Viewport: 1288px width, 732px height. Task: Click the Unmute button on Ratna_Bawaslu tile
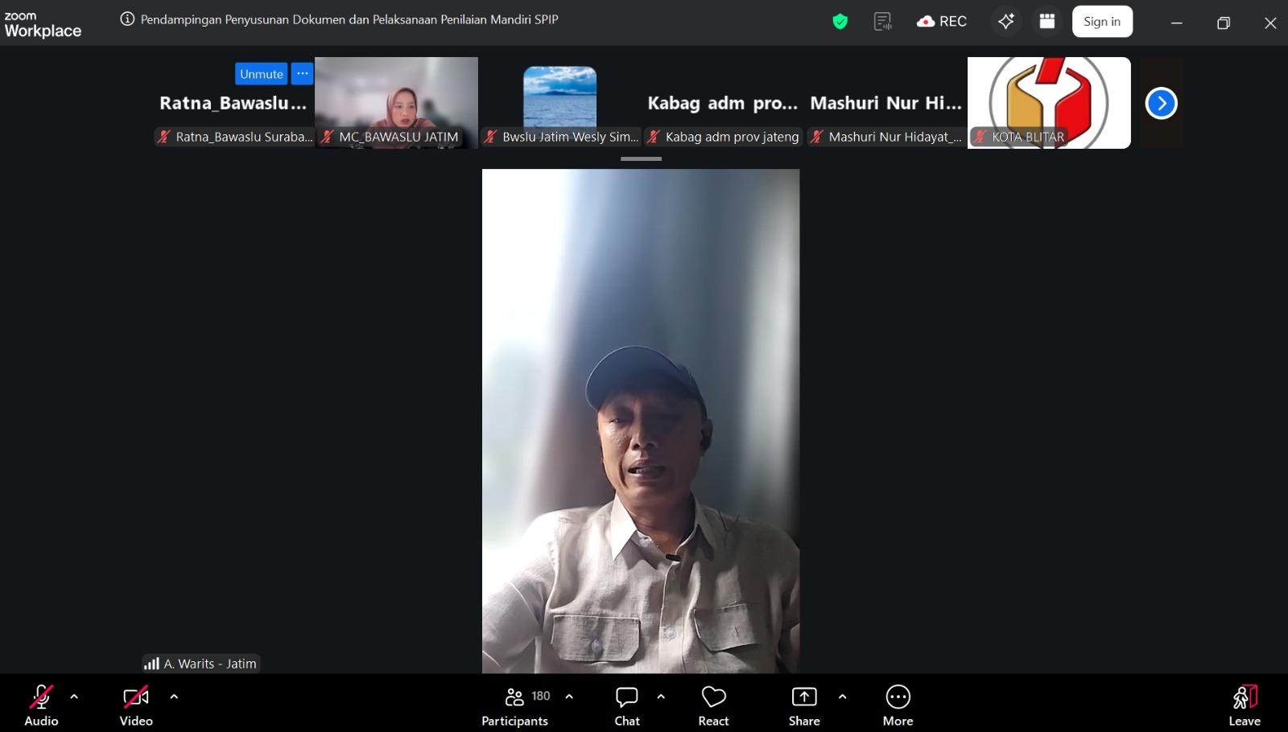(262, 74)
